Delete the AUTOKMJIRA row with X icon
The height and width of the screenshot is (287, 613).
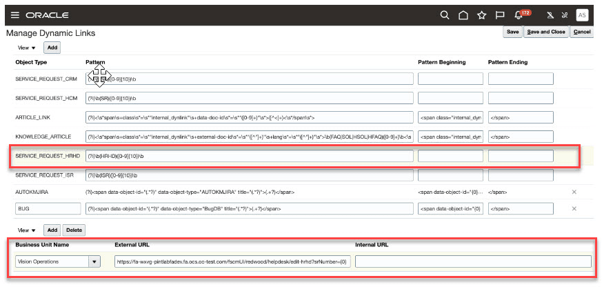[x=574, y=192]
